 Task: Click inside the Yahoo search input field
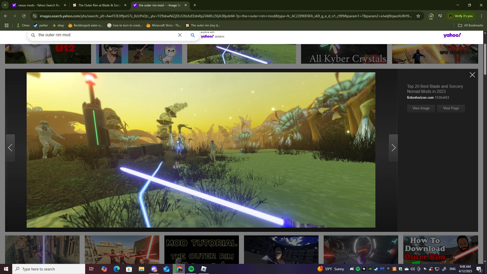pyautogui.click(x=107, y=35)
